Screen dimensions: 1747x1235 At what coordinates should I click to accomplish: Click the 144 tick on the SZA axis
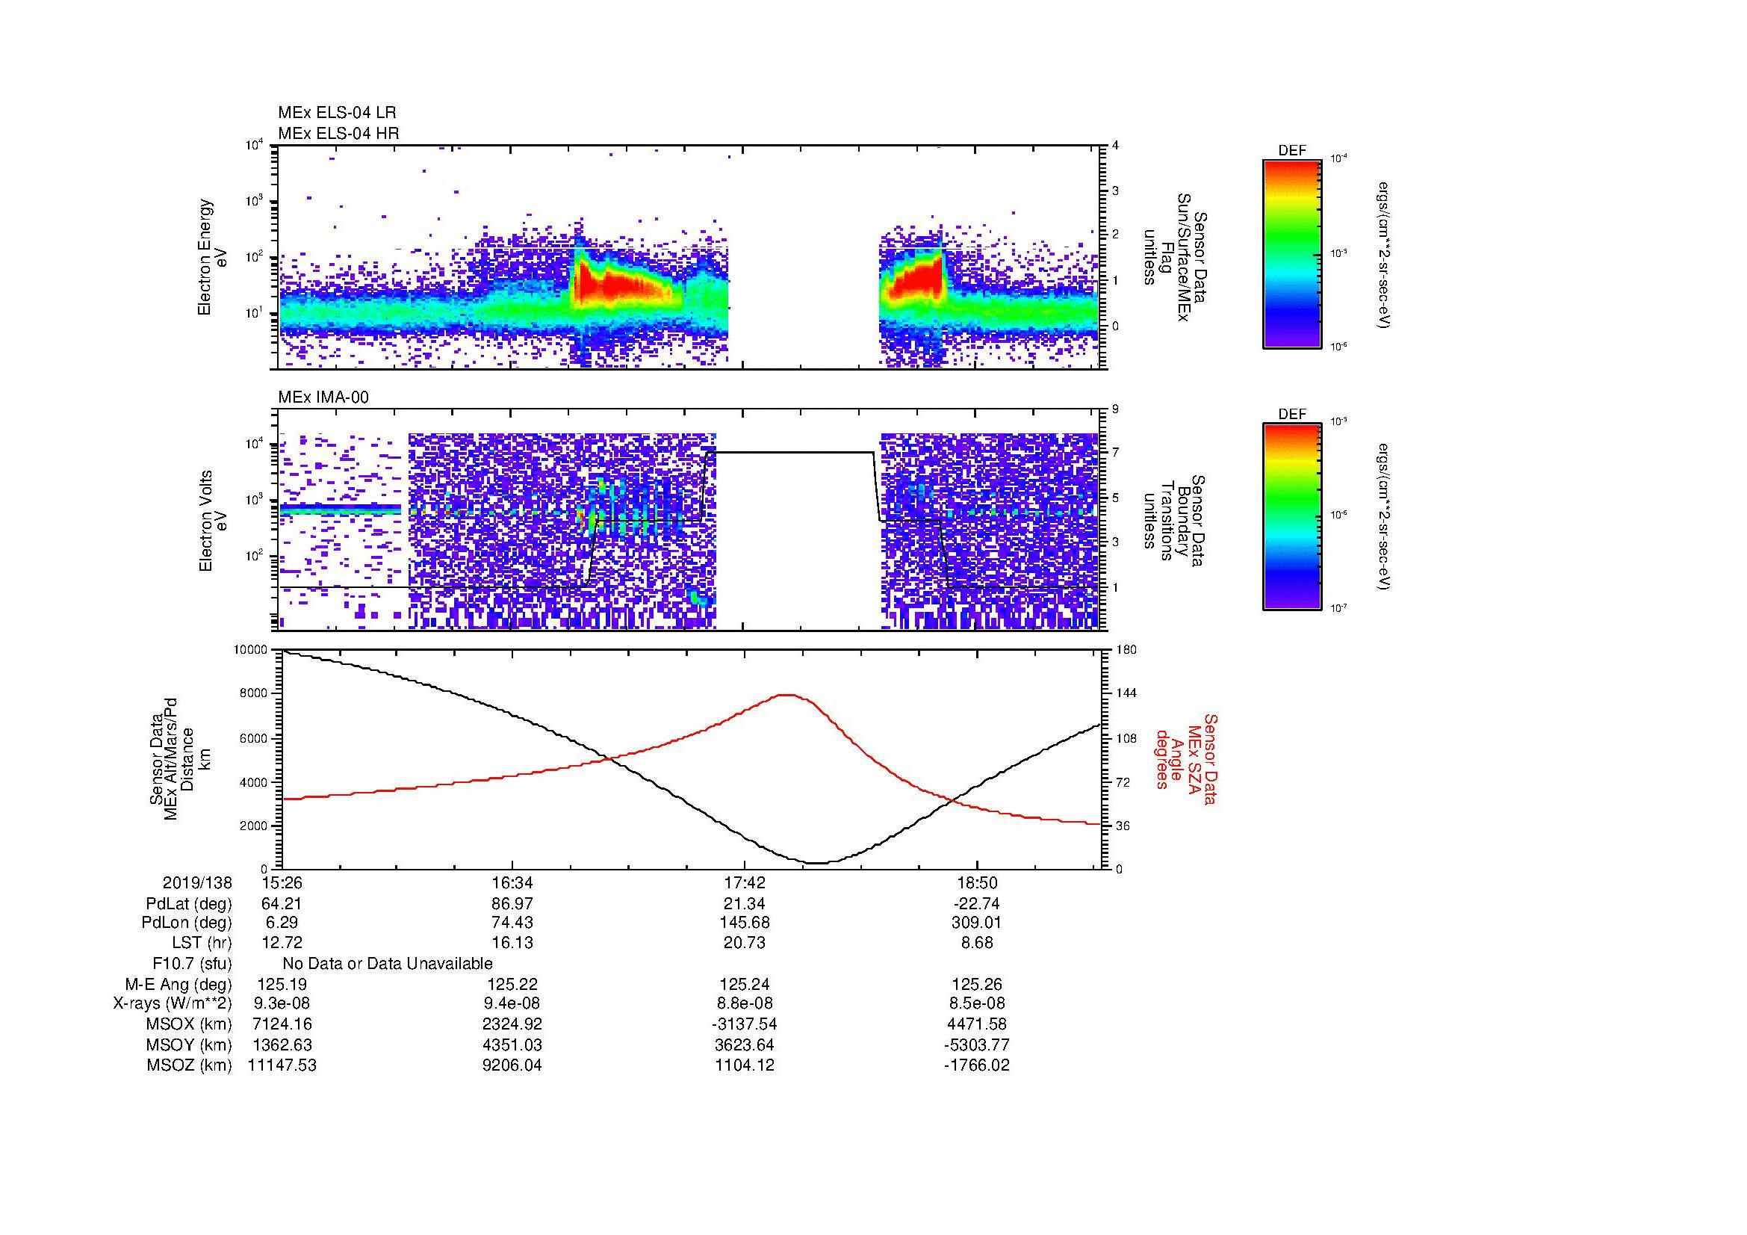point(1126,694)
